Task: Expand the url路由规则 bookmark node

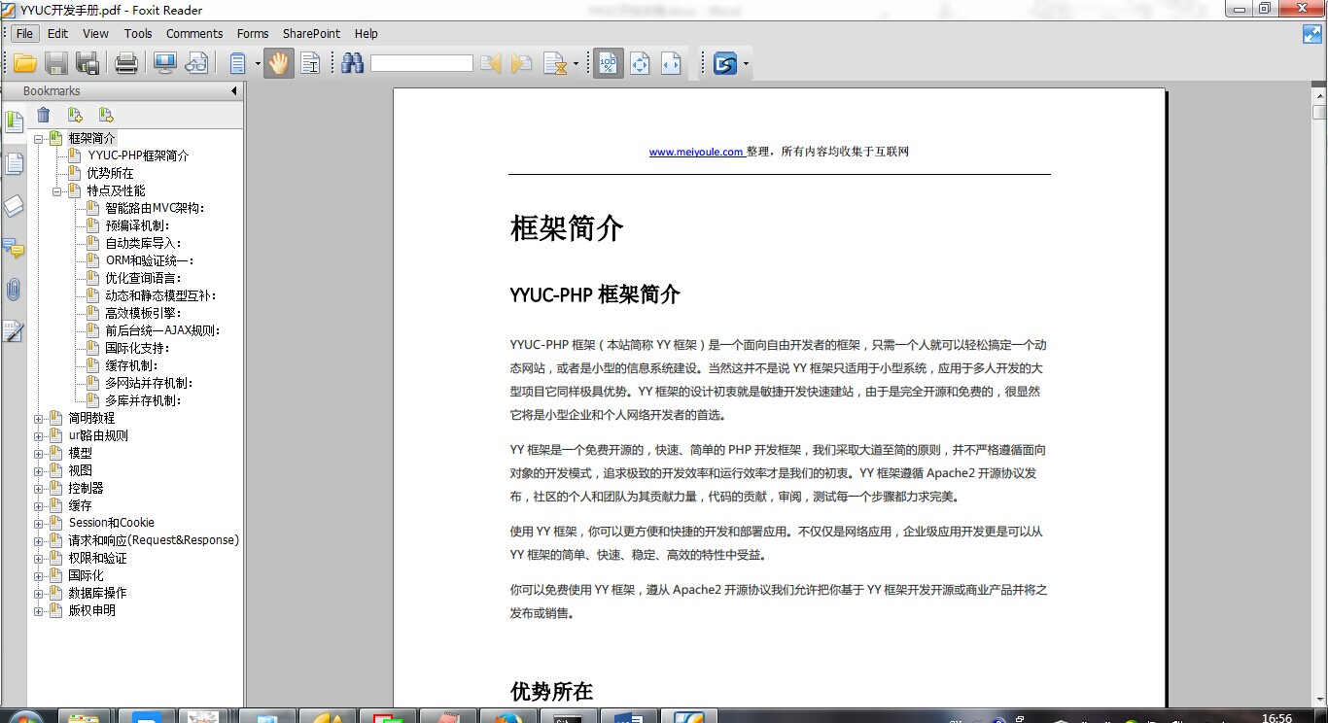Action: click(39, 435)
